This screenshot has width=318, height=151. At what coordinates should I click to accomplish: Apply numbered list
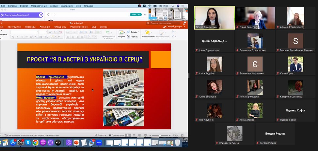coord(75,32)
